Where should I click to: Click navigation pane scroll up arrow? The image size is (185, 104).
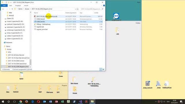pyautogui.click(x=30, y=12)
